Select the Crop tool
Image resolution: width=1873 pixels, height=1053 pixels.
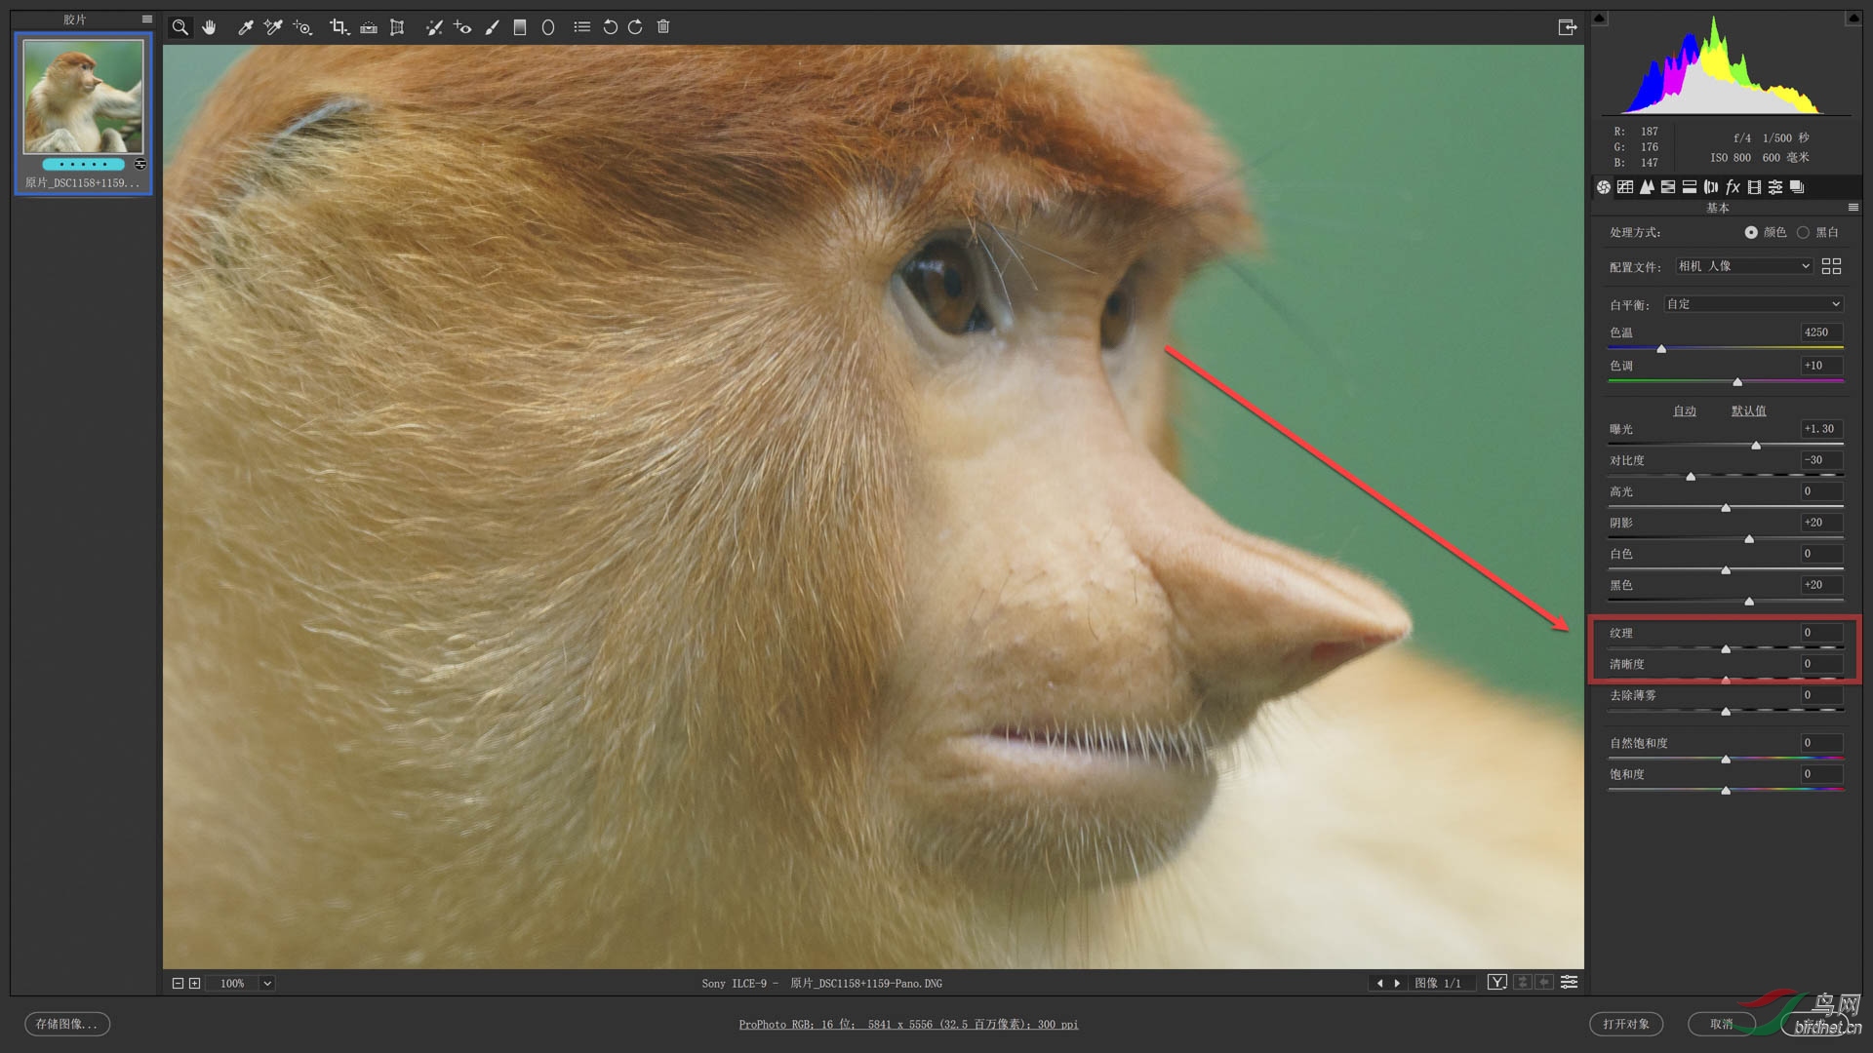tap(338, 27)
